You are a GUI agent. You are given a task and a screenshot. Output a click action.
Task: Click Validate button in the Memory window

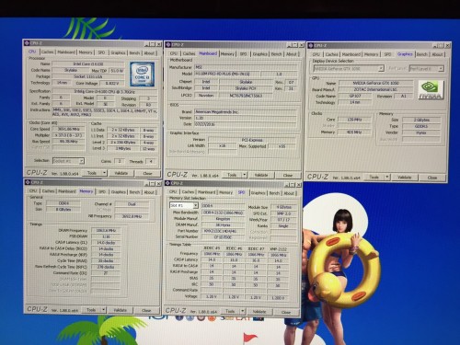(x=121, y=310)
